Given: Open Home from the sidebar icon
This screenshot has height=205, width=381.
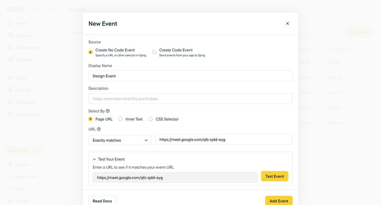Looking at the screenshot, I should click(x=10, y=23).
